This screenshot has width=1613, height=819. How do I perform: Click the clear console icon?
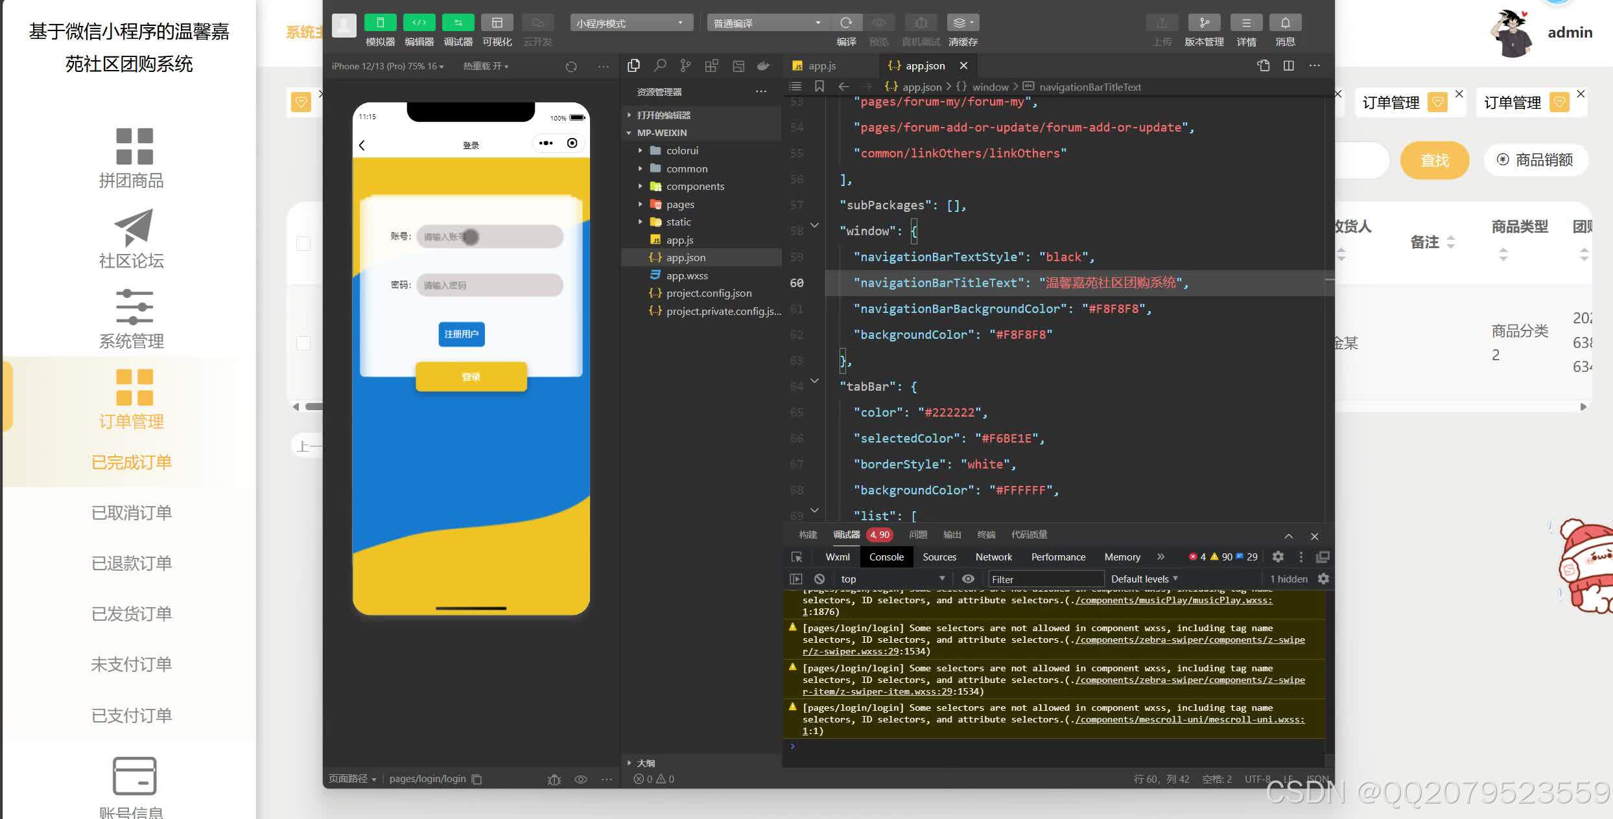pyautogui.click(x=819, y=579)
